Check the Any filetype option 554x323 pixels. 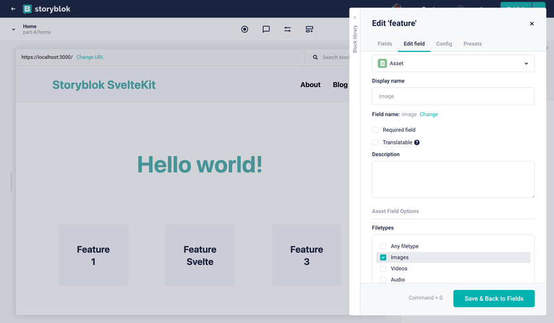click(x=383, y=246)
